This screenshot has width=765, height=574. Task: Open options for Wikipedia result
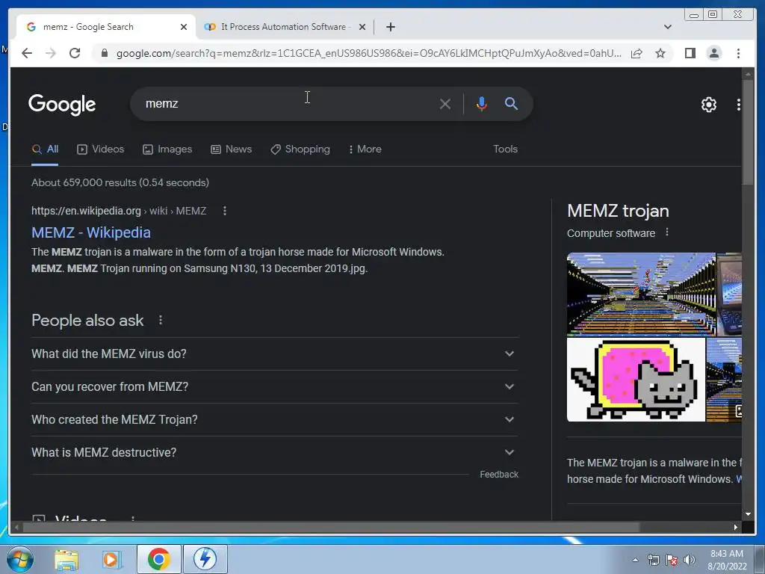coord(224,211)
